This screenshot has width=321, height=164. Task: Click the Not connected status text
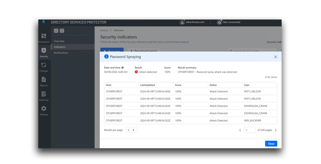pos(232,22)
